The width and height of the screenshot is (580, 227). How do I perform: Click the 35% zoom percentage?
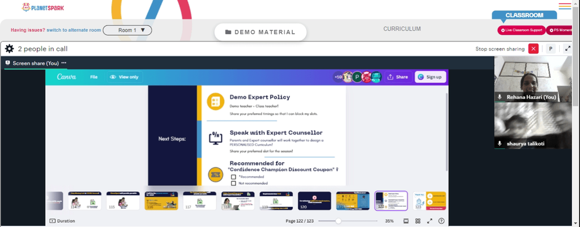(x=389, y=221)
